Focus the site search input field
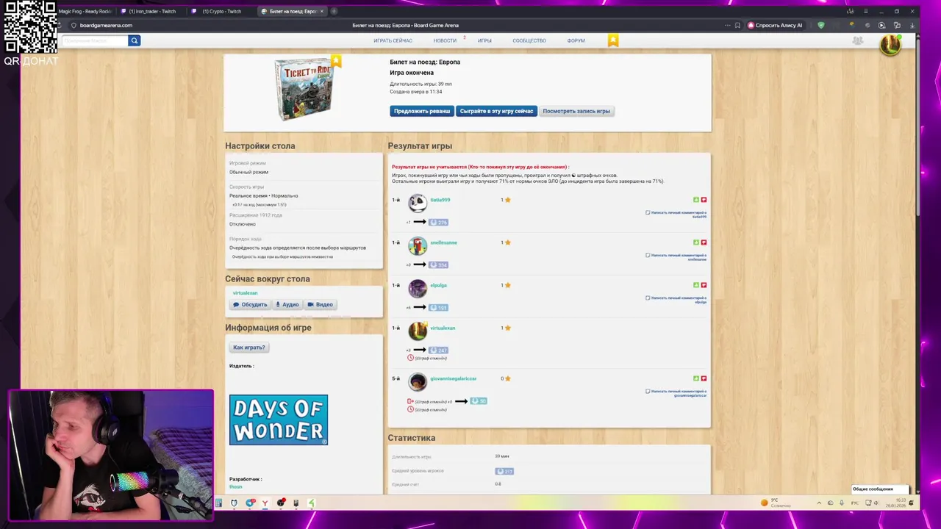 coord(95,40)
